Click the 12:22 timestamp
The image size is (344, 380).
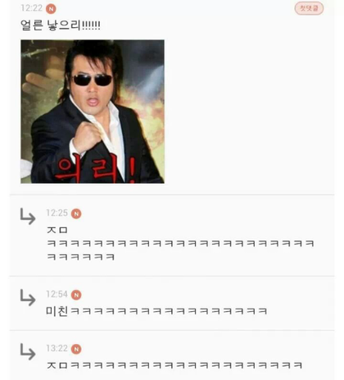[x=31, y=8]
